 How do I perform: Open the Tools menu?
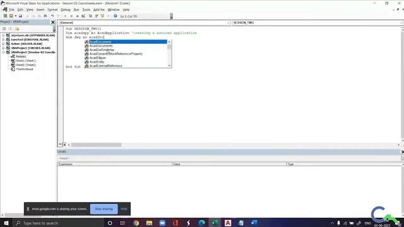click(x=86, y=9)
